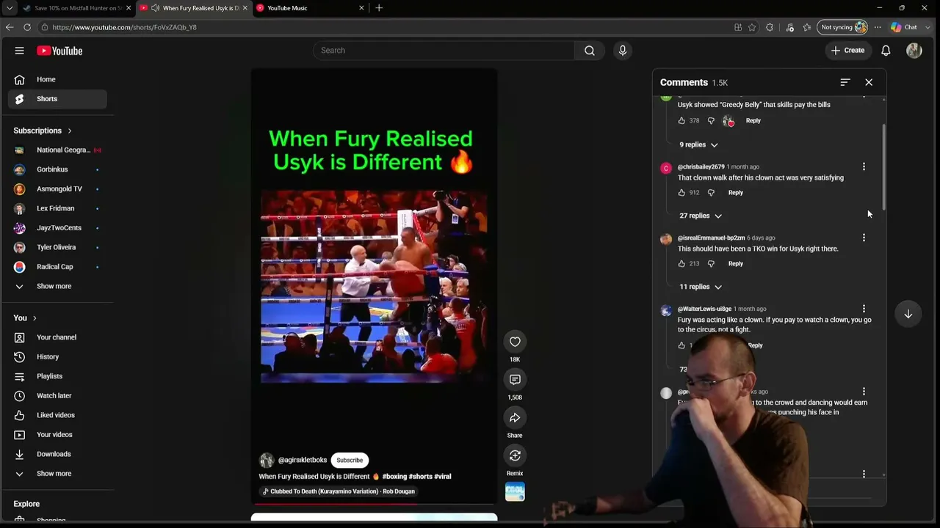Open more options for @chrisbailey2679's comment
The image size is (940, 528).
coord(864,167)
